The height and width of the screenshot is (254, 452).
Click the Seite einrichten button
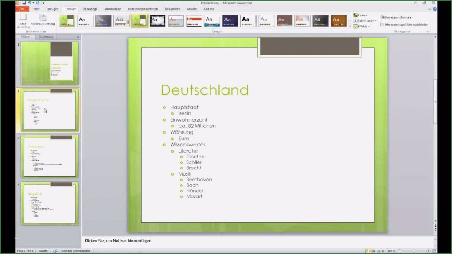tap(23, 21)
